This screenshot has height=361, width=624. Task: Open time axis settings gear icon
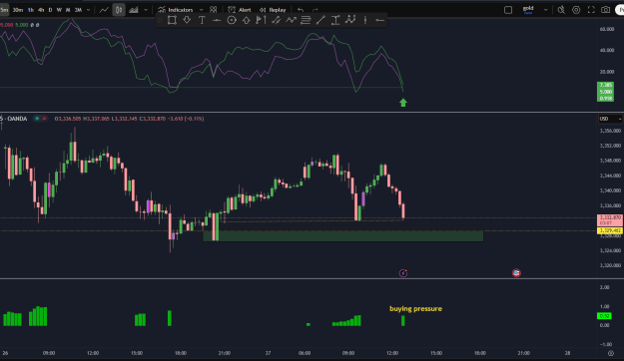(x=610, y=353)
